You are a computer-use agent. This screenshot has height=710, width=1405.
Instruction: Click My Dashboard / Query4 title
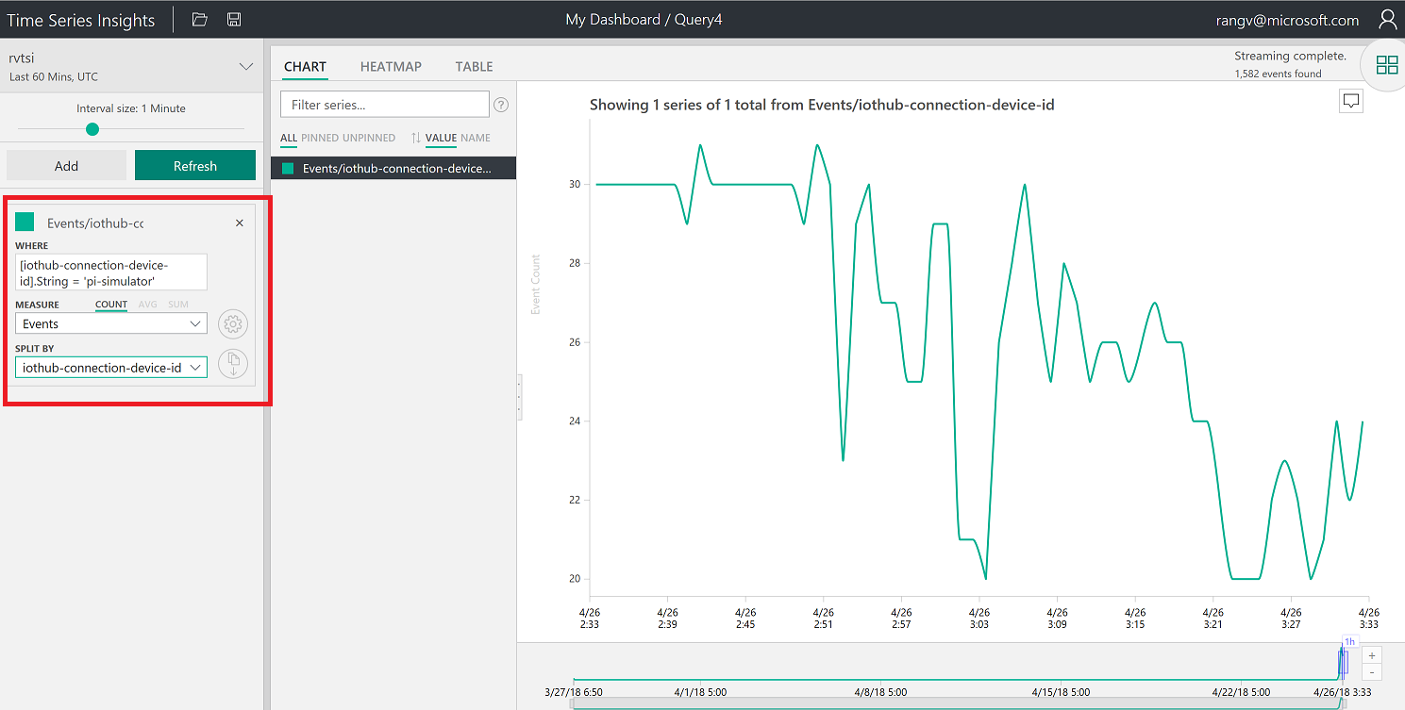click(644, 19)
